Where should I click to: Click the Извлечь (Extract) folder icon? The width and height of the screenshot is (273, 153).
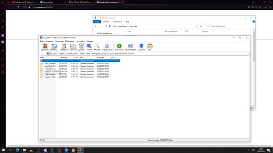tap(54, 47)
